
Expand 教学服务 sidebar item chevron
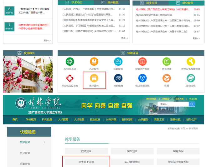pos(44,142)
